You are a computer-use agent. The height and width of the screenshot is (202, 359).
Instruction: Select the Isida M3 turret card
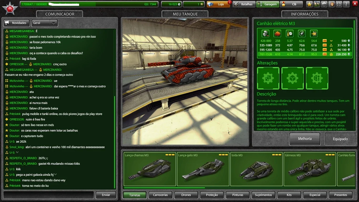click(257, 169)
